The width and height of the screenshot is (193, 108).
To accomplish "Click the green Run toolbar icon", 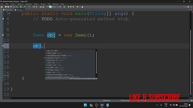I will pyautogui.click(x=21, y=7).
